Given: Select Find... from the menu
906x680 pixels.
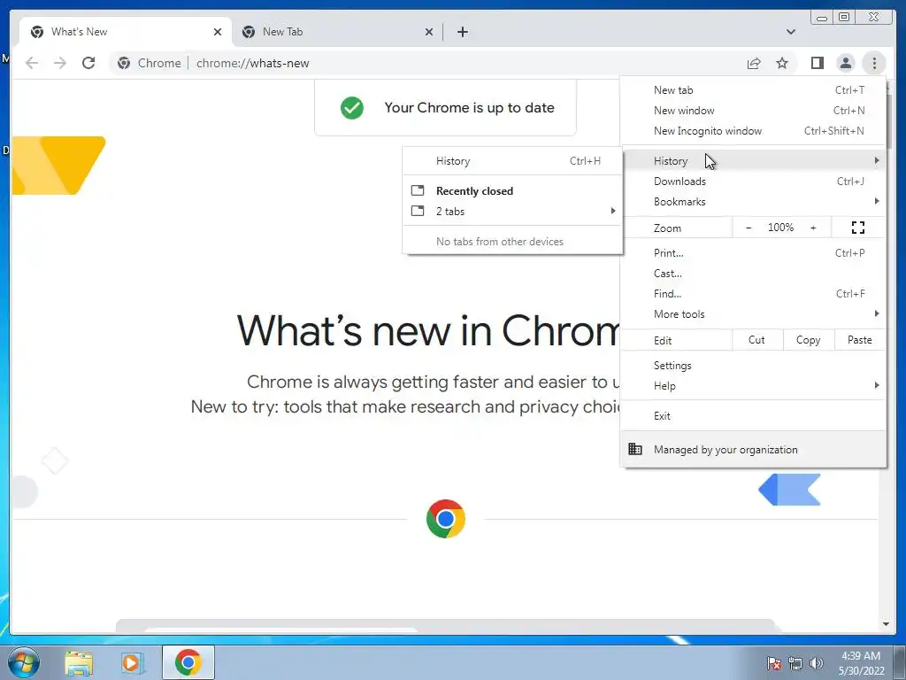Looking at the screenshot, I should tap(754, 294).
